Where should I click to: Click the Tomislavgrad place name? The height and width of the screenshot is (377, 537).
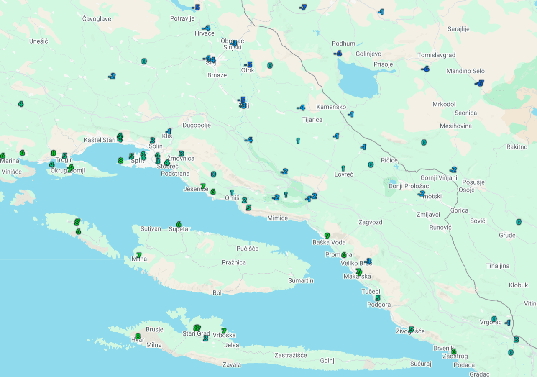(x=436, y=55)
